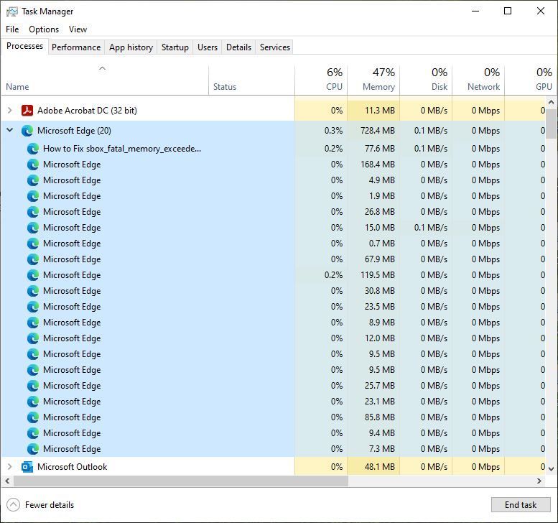Select the Edge process using 0.7 MB
Screen dimensions: 558x523
pyautogui.click(x=273, y=243)
